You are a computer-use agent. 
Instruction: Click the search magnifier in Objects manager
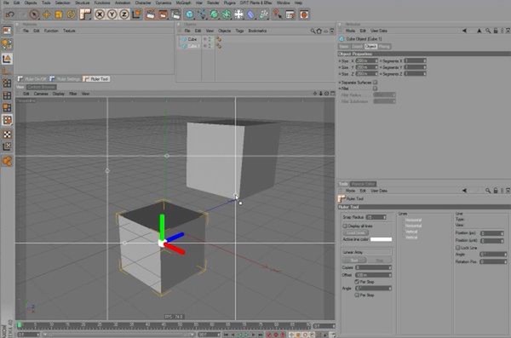tap(313, 31)
